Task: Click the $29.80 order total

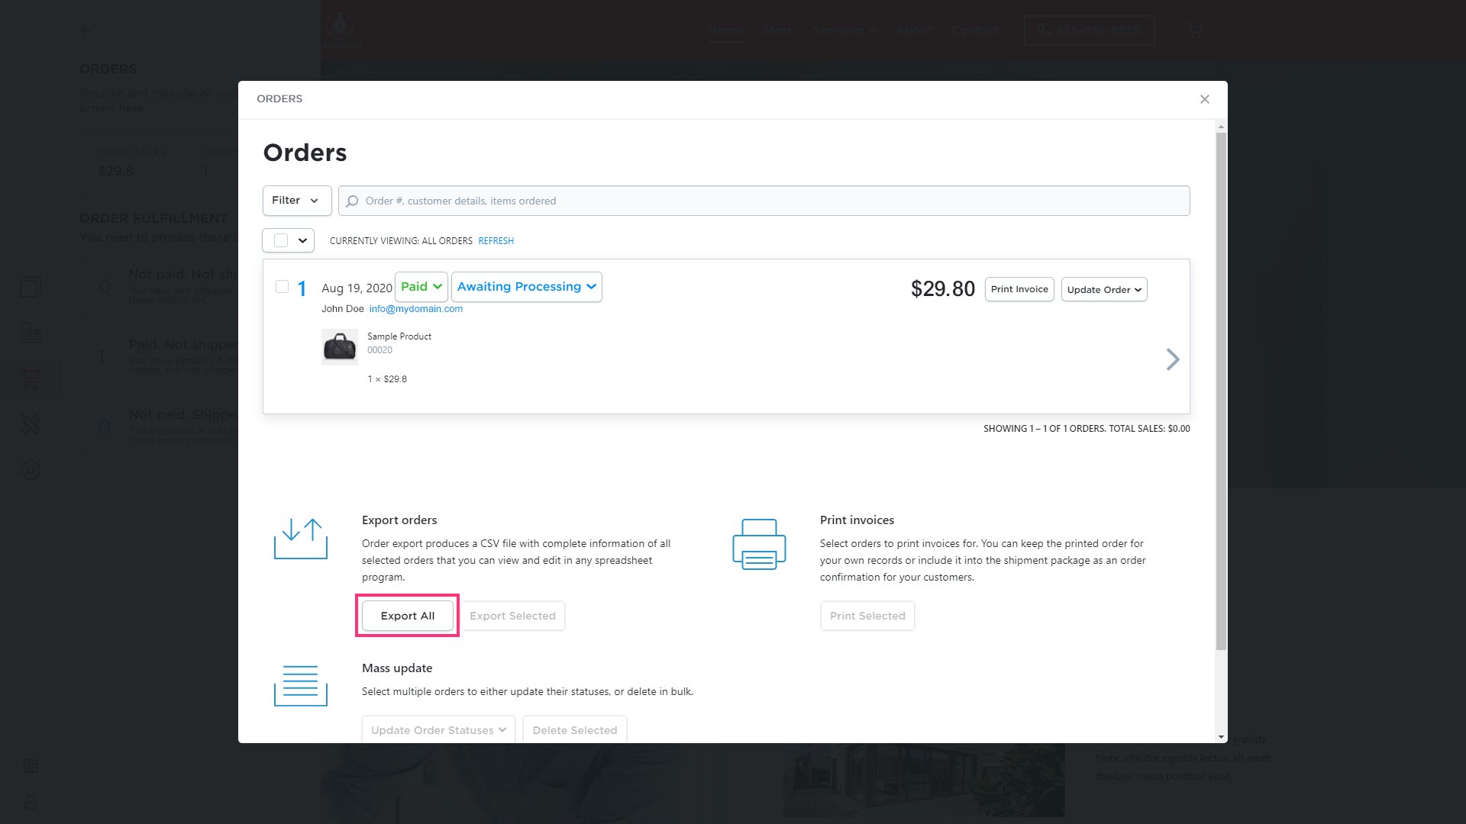Action: (x=942, y=289)
